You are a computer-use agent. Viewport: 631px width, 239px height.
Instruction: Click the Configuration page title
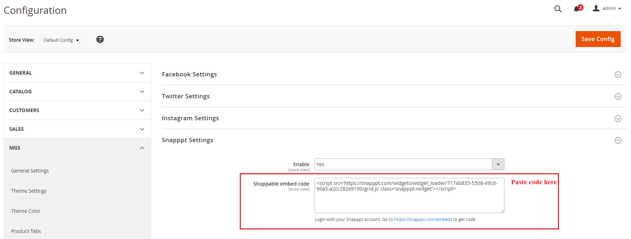click(35, 10)
